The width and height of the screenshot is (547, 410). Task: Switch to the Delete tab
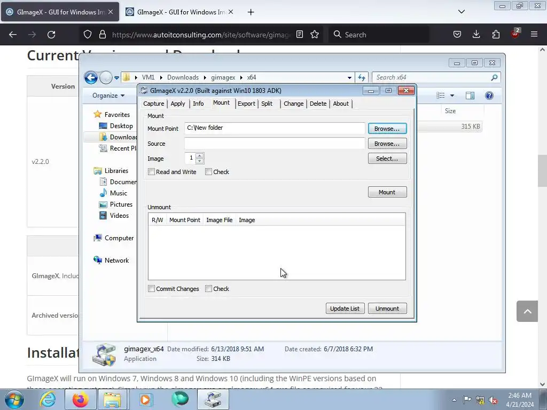point(318,104)
